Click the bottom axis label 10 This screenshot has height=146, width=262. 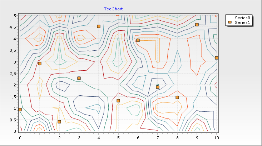(x=217, y=138)
